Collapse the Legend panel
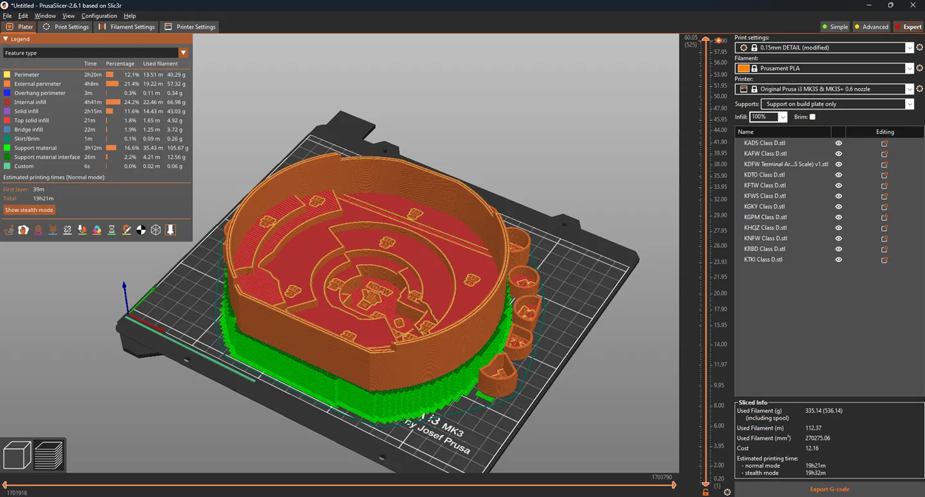The width and height of the screenshot is (925, 497). click(x=6, y=39)
